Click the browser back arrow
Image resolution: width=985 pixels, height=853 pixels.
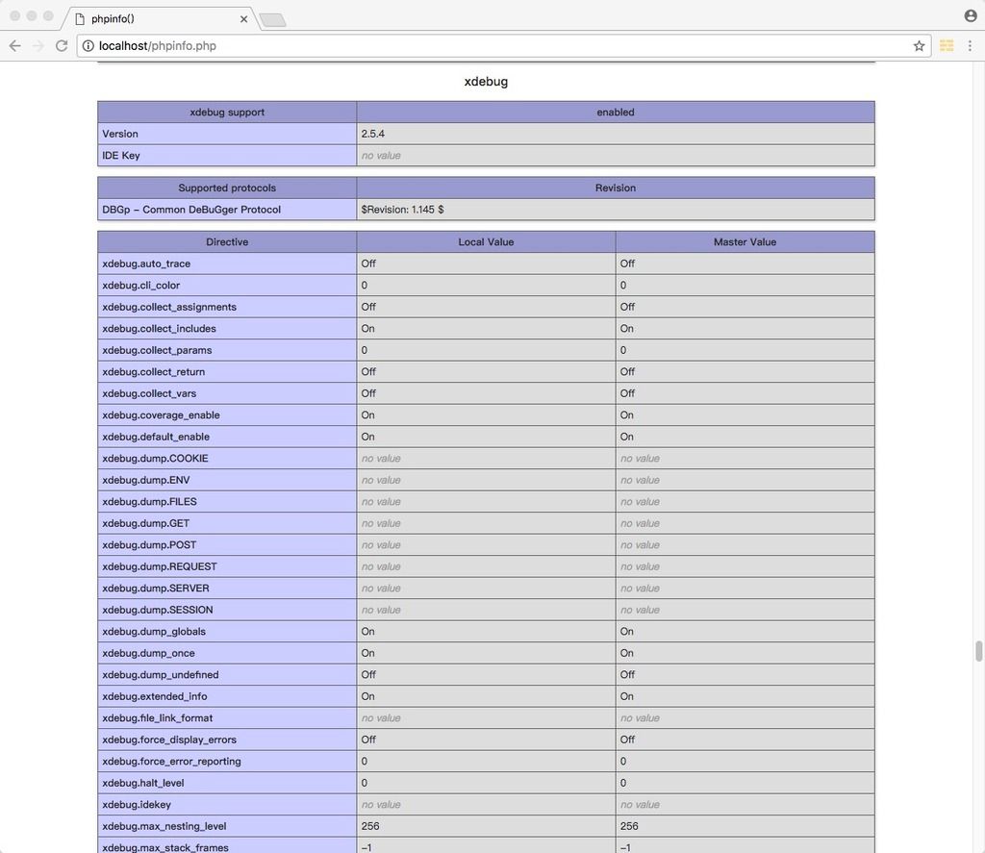pyautogui.click(x=15, y=46)
